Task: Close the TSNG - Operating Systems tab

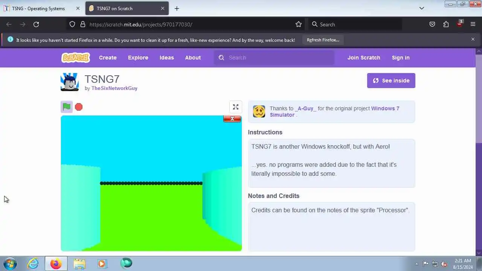Action: [78, 8]
